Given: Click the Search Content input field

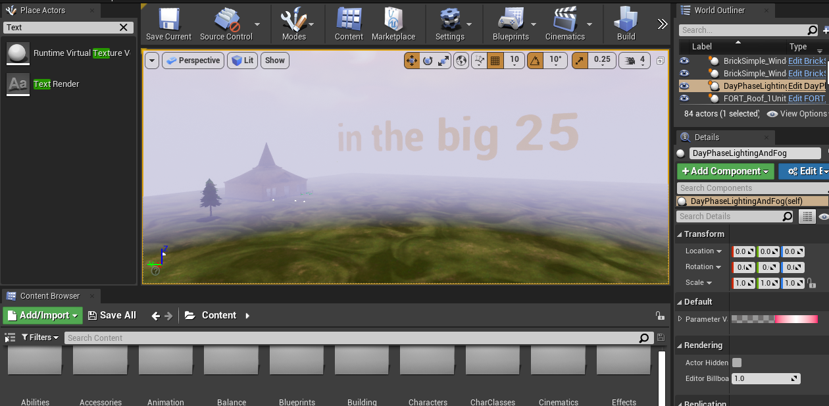Looking at the screenshot, I should pyautogui.click(x=358, y=338).
